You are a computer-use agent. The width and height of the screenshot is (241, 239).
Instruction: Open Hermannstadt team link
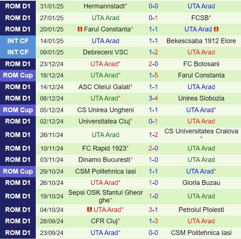click(x=104, y=6)
